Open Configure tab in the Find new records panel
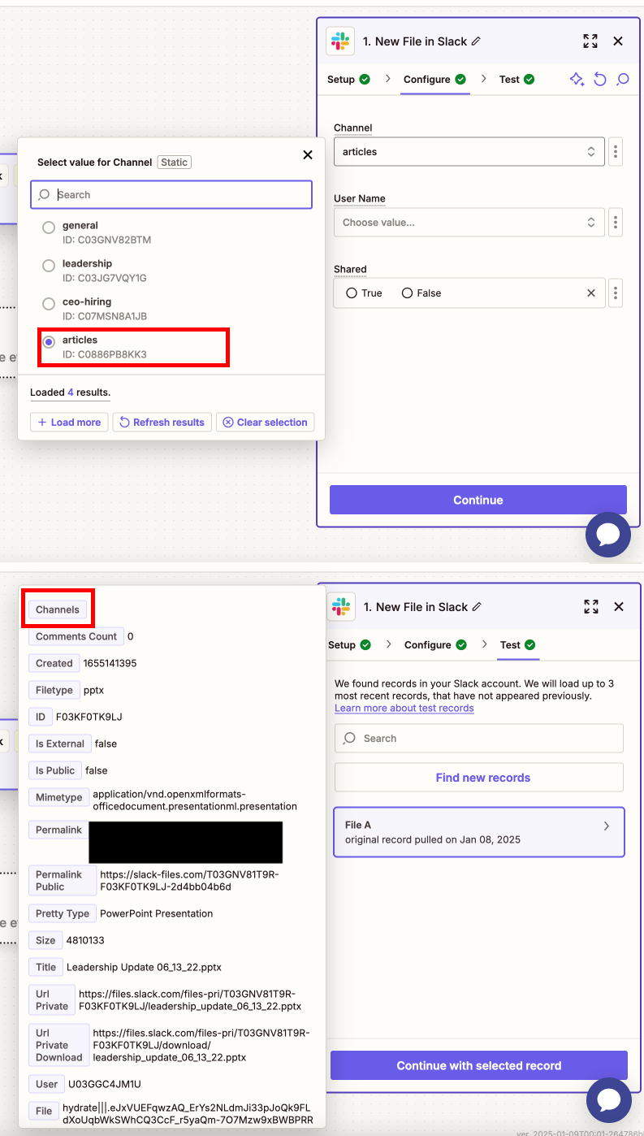 coord(435,645)
